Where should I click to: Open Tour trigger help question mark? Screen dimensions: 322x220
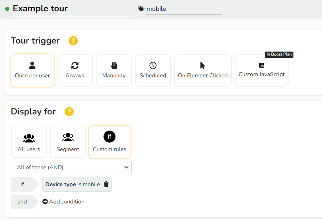73,41
